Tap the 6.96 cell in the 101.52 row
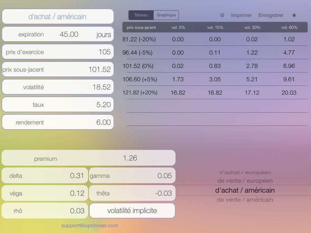The height and width of the screenshot is (233, 311). (289, 66)
